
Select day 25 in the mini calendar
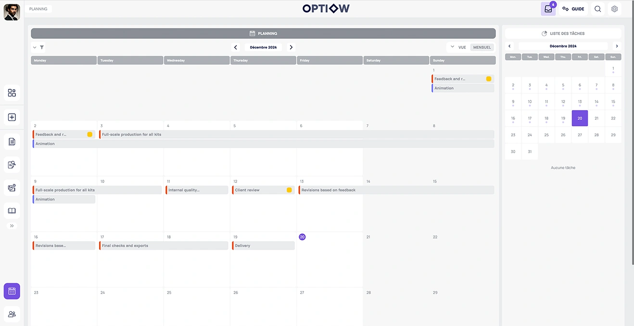tap(546, 135)
